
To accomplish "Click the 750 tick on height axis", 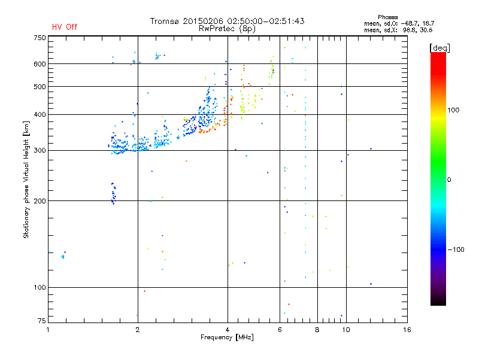I will (40, 38).
